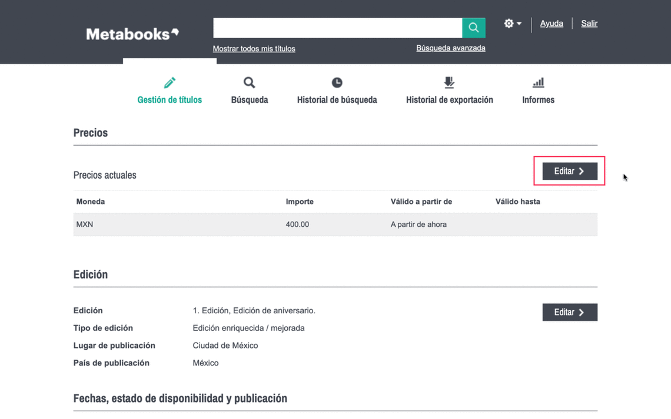Image resolution: width=671 pixels, height=419 pixels.
Task: Select the MXN price row
Action: coord(335,224)
